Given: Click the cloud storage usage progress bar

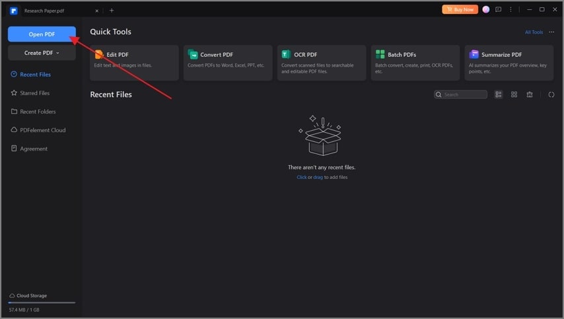Looking at the screenshot, I should [42, 302].
